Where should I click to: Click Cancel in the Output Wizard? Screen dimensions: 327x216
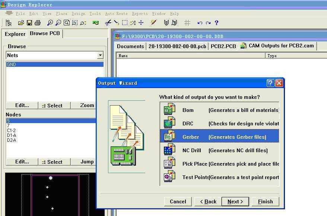(x=178, y=201)
